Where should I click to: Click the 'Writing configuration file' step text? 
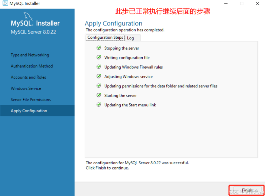point(127,58)
